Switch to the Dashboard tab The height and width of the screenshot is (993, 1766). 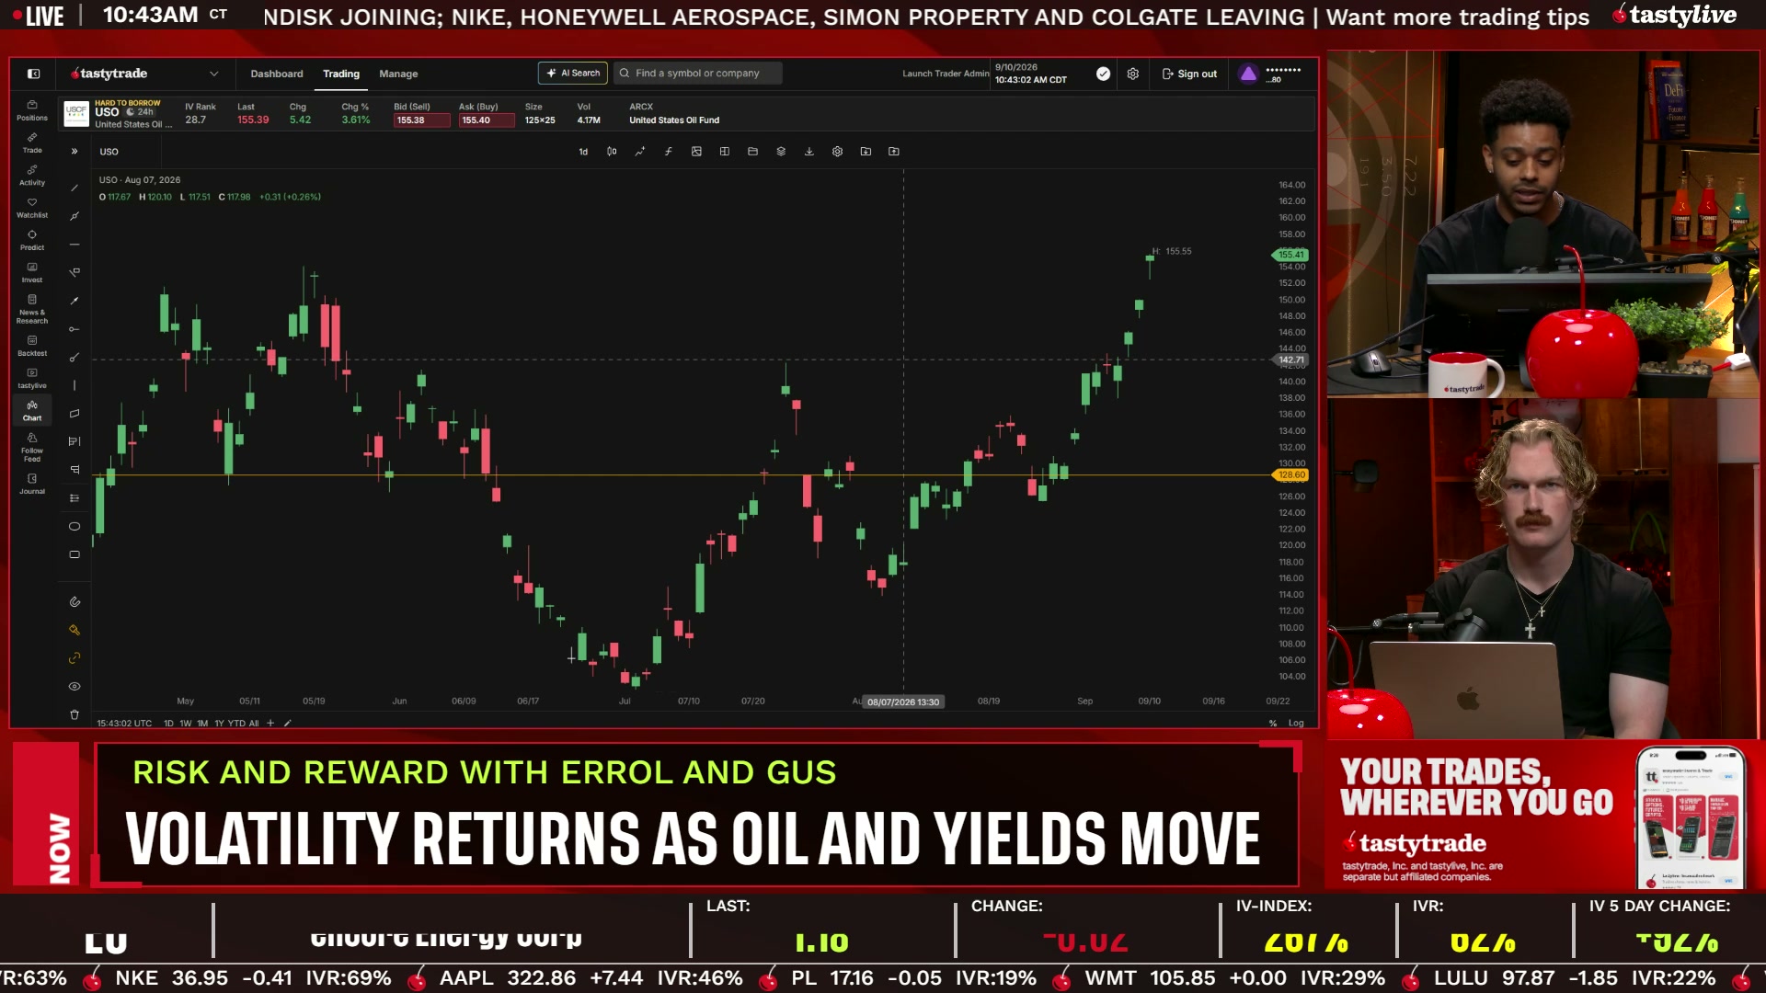point(277,74)
